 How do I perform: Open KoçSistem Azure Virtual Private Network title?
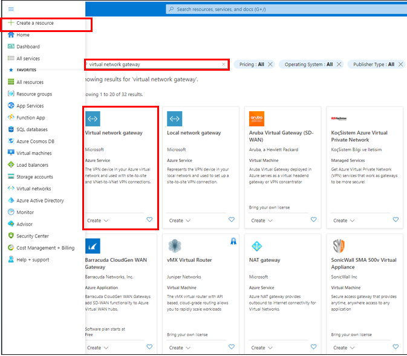tap(359, 136)
